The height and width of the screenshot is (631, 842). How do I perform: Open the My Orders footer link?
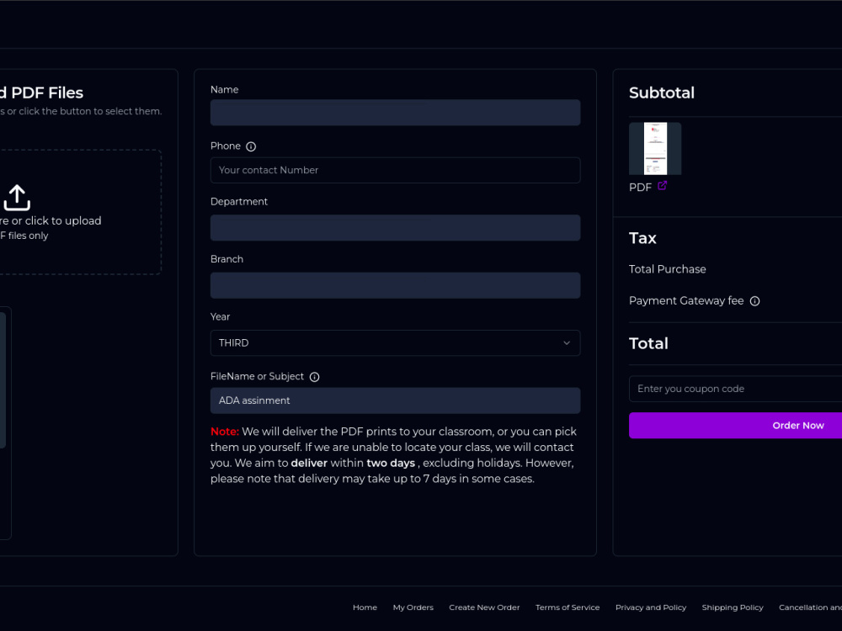pyautogui.click(x=413, y=607)
